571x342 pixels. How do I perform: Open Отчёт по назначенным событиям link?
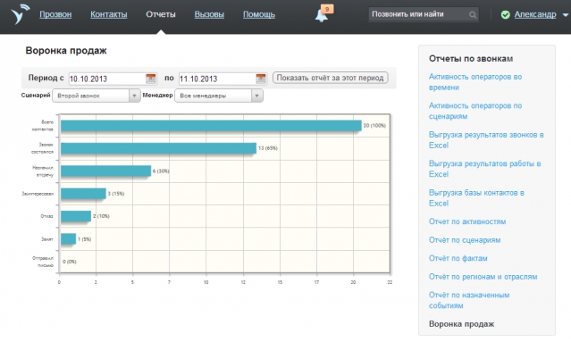click(469, 300)
